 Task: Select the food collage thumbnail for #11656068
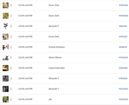point(6,16)
